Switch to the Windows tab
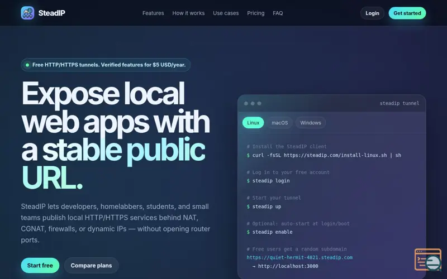 (311, 123)
